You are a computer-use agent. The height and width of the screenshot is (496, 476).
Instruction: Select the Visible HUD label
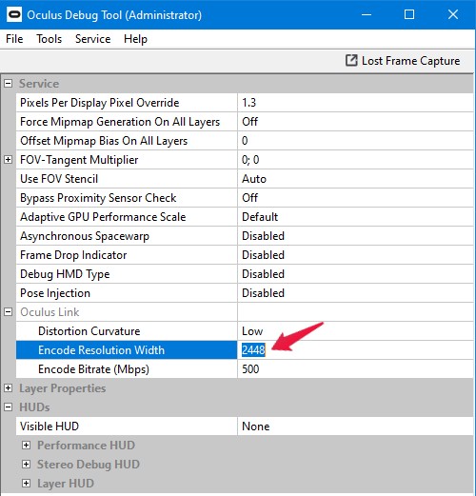coord(50,427)
